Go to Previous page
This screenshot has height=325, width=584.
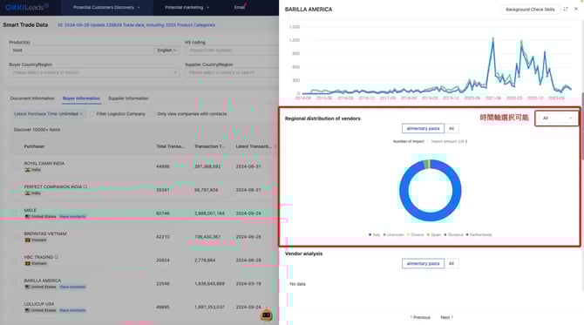tap(420, 317)
